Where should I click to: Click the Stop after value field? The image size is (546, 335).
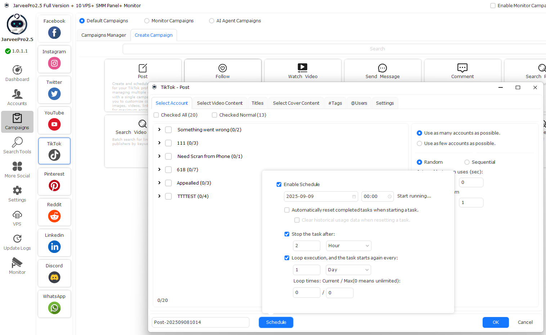(x=306, y=246)
